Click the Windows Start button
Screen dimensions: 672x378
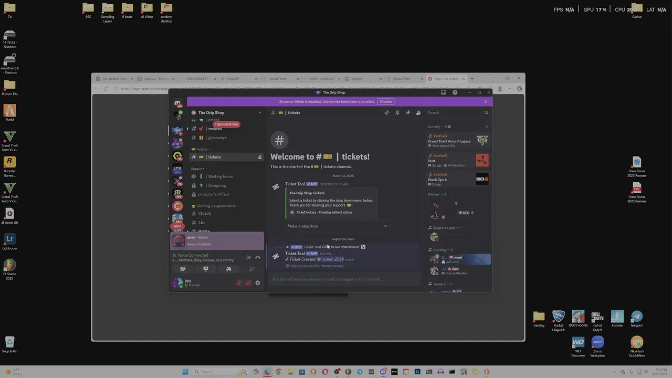pyautogui.click(x=185, y=372)
